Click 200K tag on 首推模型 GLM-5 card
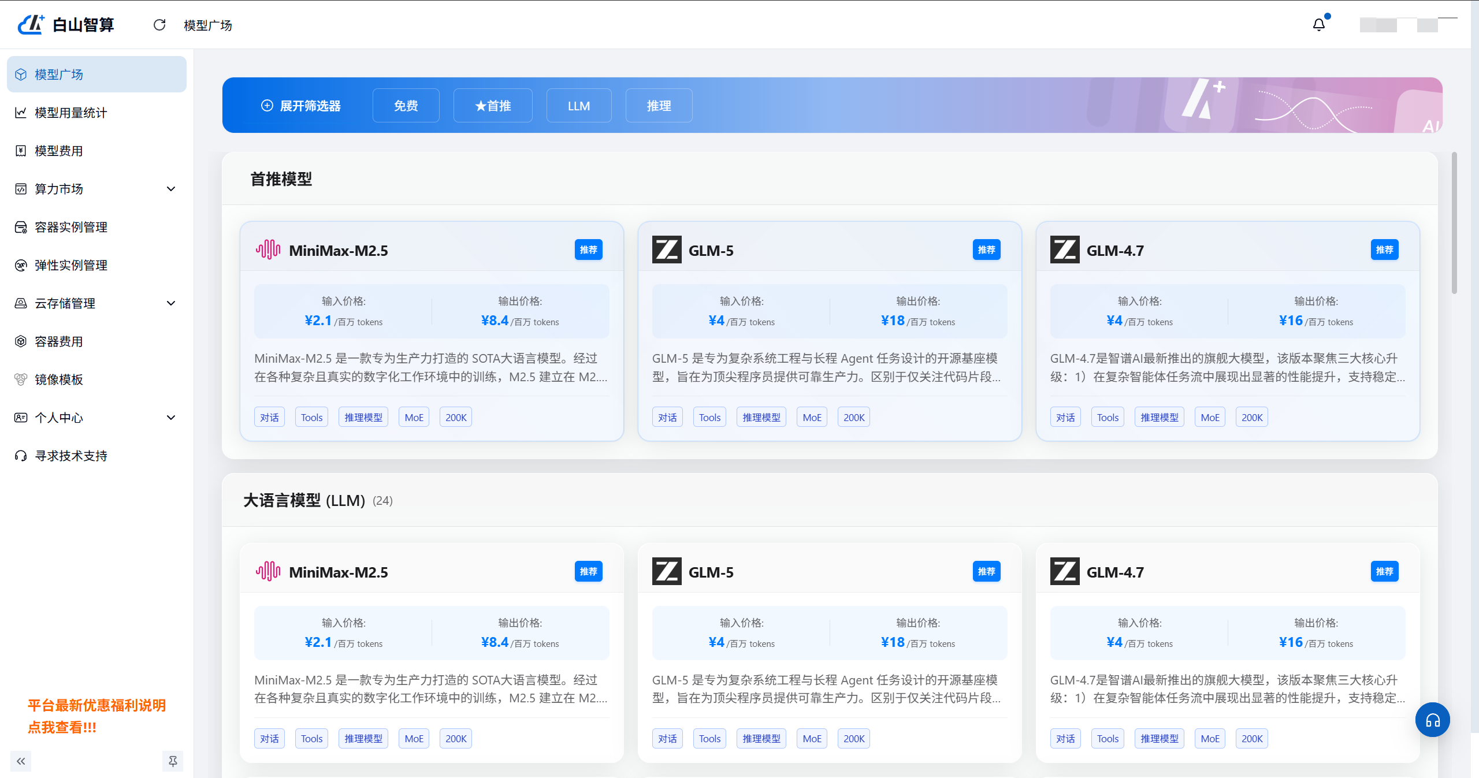 854,417
